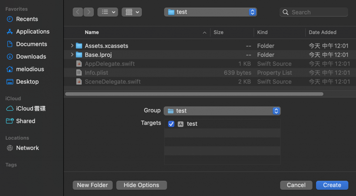Image resolution: width=356 pixels, height=196 pixels.
Task: Uncheck the test target checkbox
Action: pyautogui.click(x=171, y=124)
